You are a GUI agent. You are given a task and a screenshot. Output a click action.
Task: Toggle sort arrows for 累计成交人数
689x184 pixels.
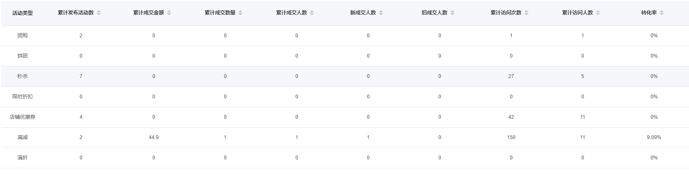[x=312, y=13]
